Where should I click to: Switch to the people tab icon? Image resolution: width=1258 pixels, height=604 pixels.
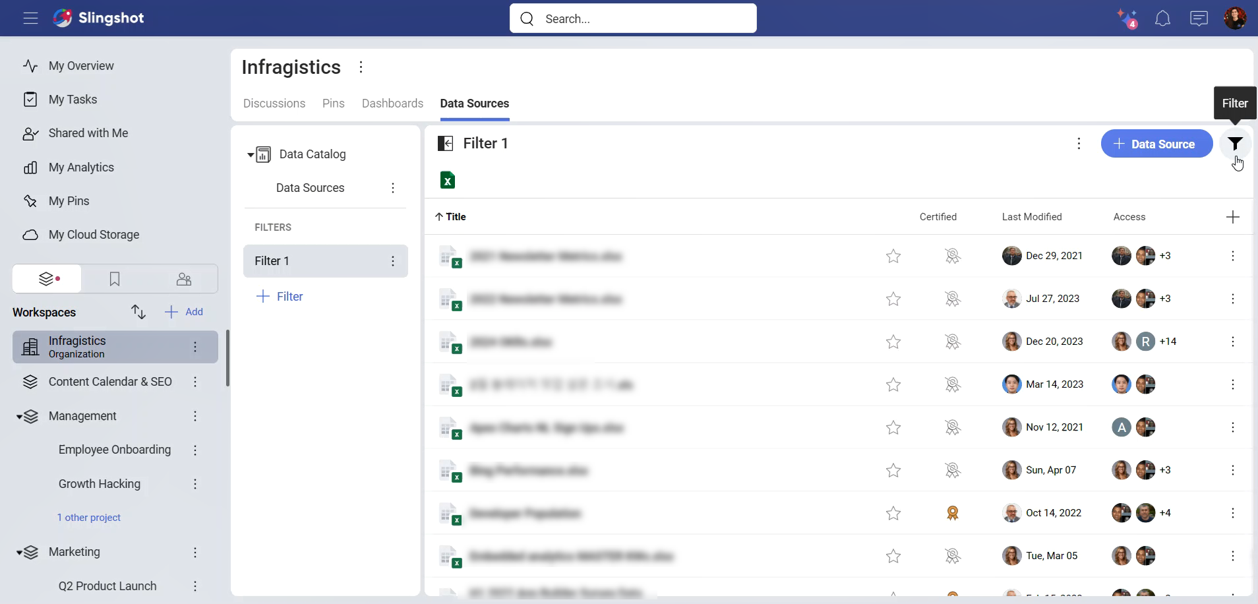[184, 279]
